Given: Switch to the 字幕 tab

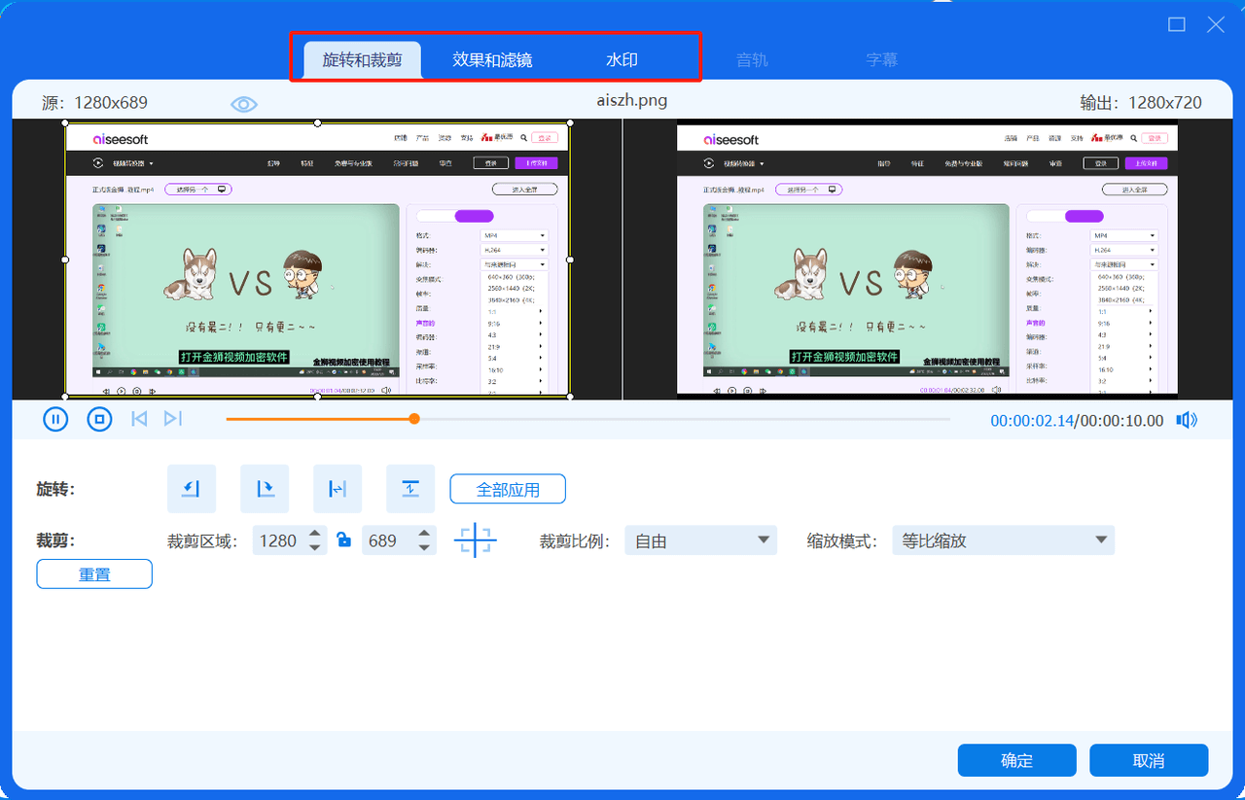Looking at the screenshot, I should click(881, 59).
